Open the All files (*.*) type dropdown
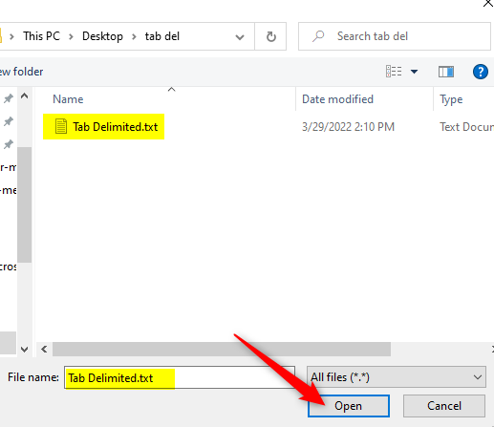494x427 pixels. pyautogui.click(x=397, y=377)
